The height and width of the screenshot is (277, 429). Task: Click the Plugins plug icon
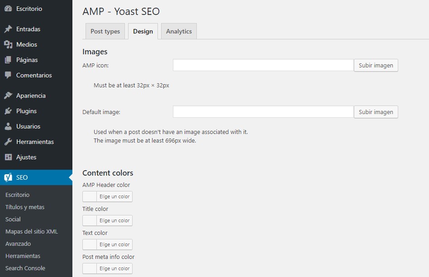[x=8, y=111]
